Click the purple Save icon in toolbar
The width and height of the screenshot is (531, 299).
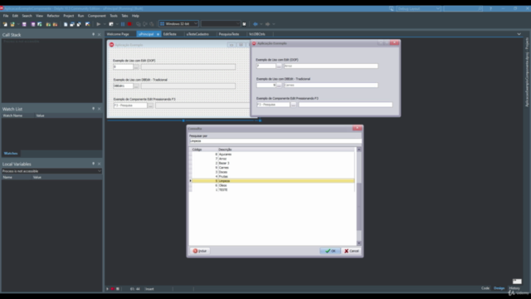[x=24, y=24]
